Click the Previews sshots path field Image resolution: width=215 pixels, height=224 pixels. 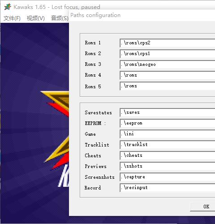click(x=168, y=166)
